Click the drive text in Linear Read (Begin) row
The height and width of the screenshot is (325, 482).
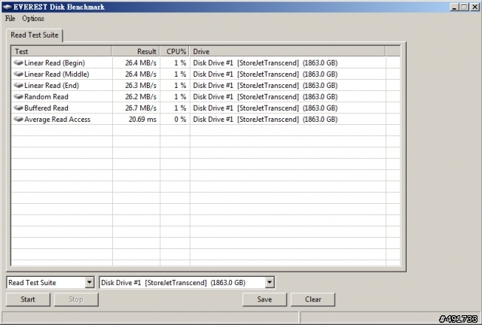[x=265, y=62]
